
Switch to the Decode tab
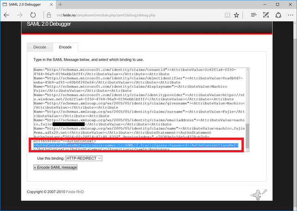[x=40, y=47]
